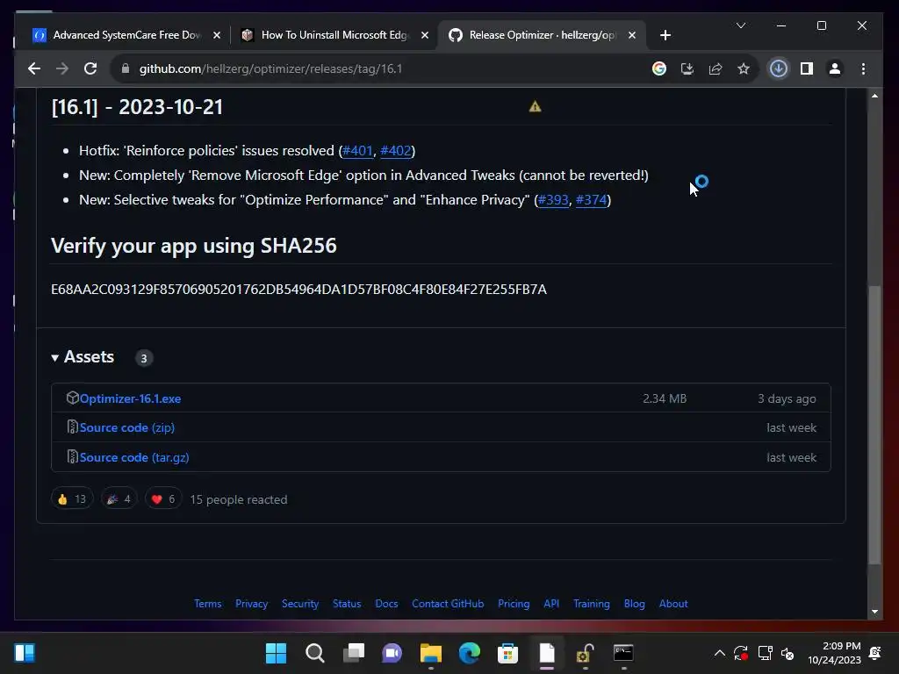
Task: Open Contact GitHub footer link
Action: pos(448,604)
